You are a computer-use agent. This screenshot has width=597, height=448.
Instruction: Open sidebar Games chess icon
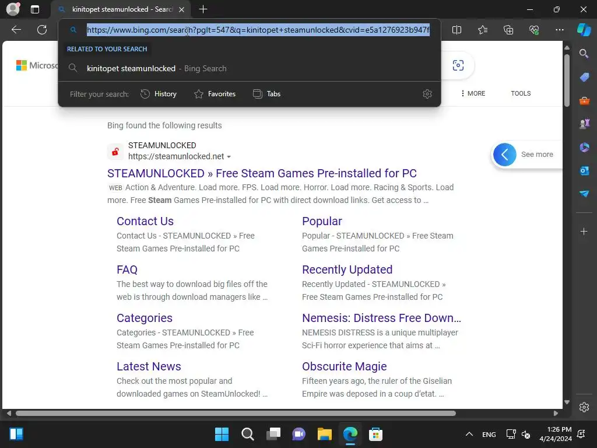tap(584, 124)
